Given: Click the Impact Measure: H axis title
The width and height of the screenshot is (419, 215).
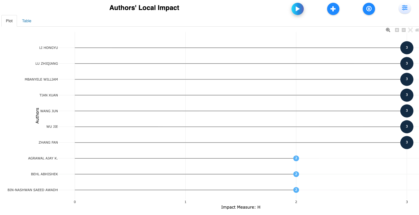Looking at the screenshot, I should tap(241, 207).
